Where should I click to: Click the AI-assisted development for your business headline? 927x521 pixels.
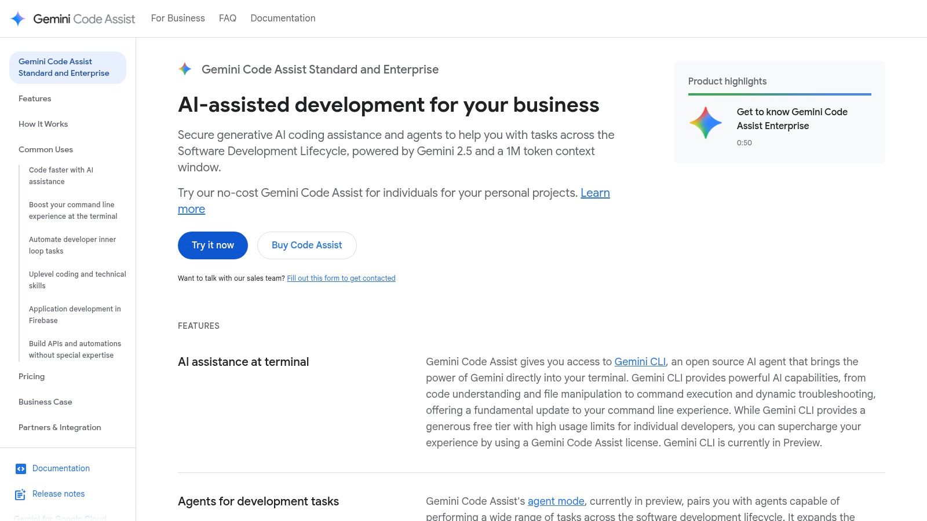pyautogui.click(x=389, y=105)
